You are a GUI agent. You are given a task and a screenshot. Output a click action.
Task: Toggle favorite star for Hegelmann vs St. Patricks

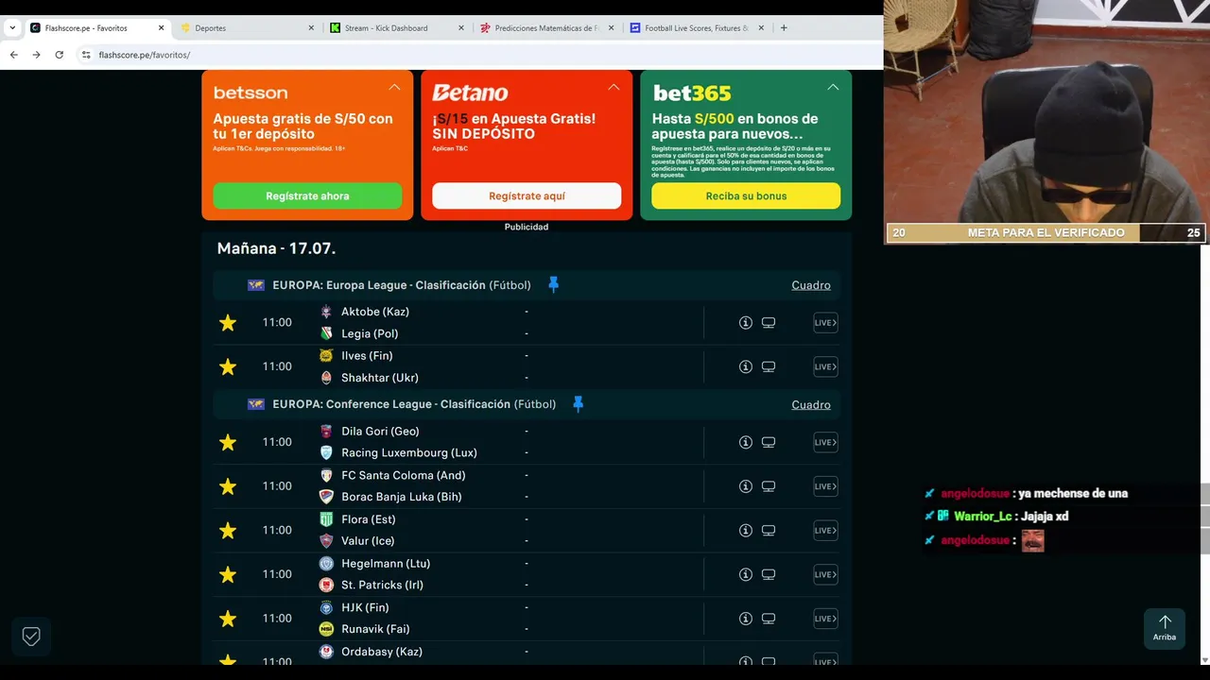[x=228, y=574]
